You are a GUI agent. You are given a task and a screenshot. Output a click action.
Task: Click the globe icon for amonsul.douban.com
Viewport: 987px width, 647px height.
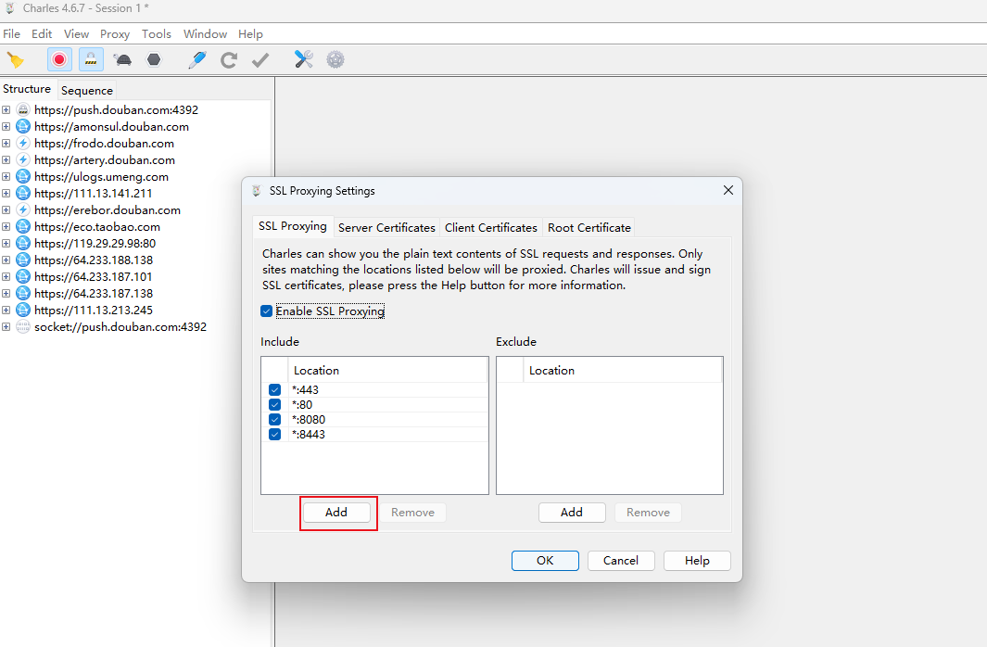[x=23, y=126]
